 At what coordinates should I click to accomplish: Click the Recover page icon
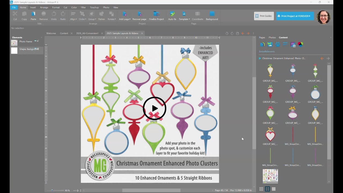[x=139, y=14]
